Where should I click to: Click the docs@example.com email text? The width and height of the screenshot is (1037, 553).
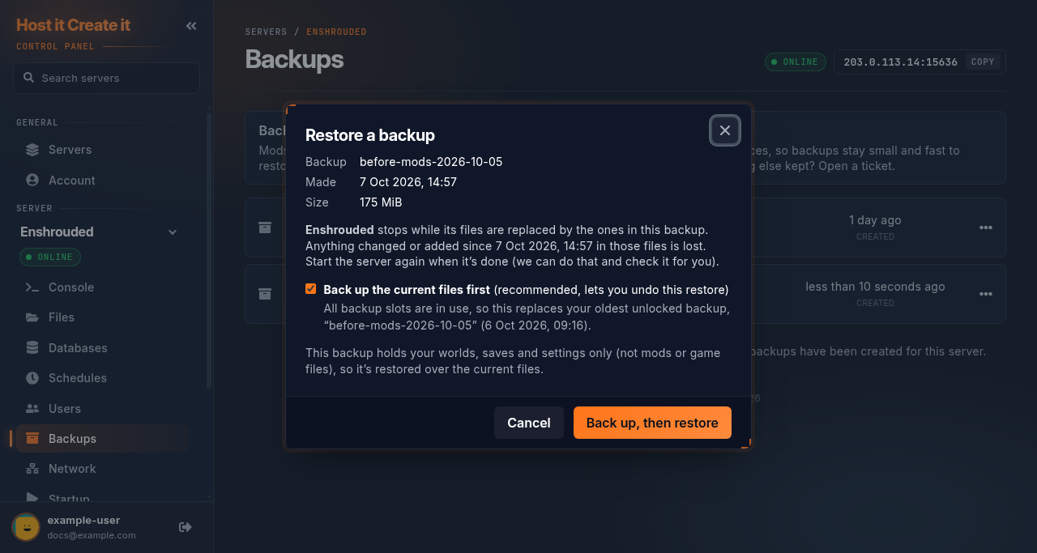pos(92,535)
